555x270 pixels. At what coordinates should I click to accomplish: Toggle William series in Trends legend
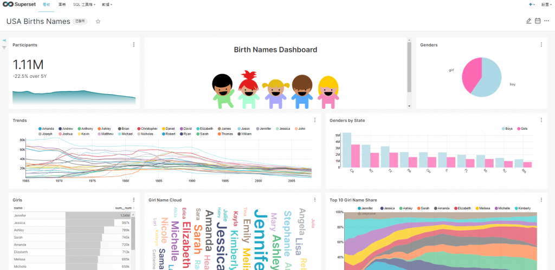(x=244, y=134)
